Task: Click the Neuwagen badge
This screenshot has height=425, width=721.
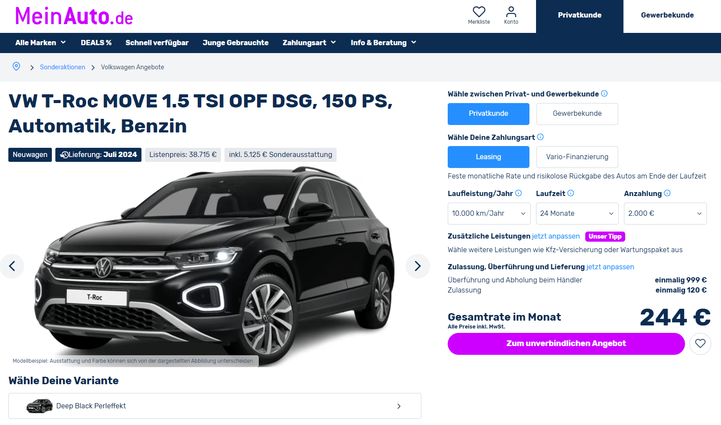Action: click(30, 155)
